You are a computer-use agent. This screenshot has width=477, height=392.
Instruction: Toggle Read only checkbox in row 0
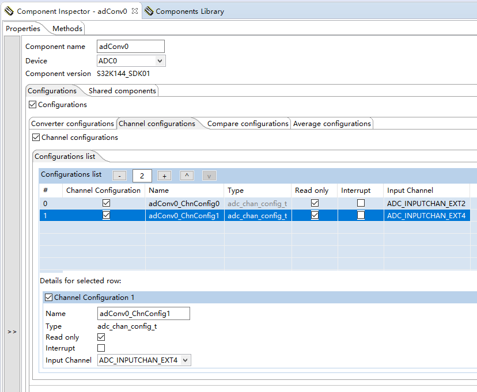click(315, 203)
